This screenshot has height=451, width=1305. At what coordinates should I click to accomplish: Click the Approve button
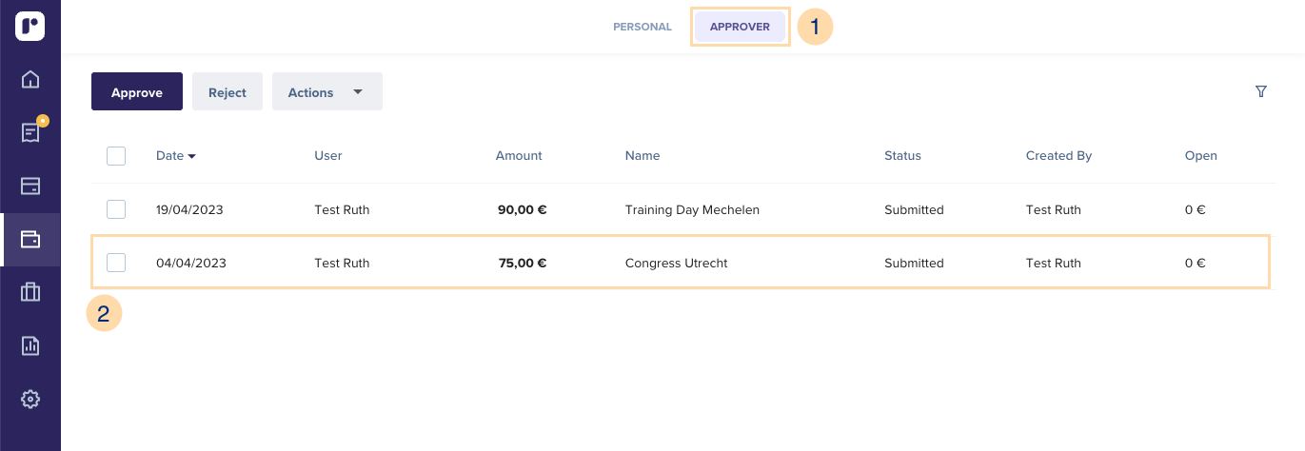pyautogui.click(x=137, y=92)
